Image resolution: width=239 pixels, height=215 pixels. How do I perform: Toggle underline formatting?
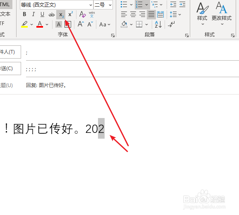[42, 14]
